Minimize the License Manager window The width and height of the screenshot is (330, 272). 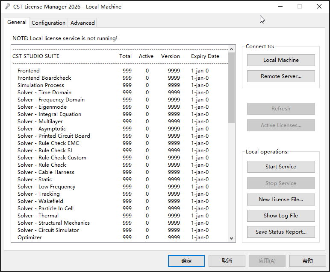[280, 6]
